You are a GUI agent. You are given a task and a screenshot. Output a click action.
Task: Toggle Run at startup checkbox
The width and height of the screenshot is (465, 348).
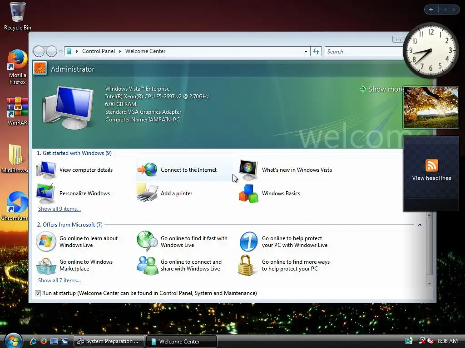coord(38,293)
